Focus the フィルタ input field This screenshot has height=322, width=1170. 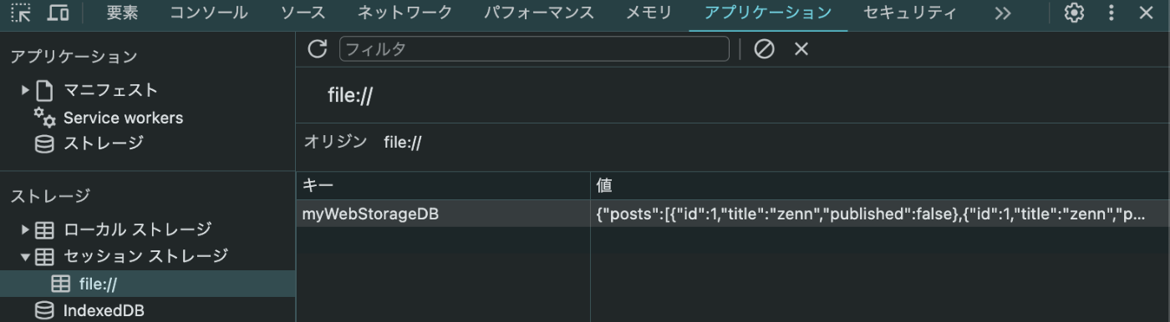click(534, 49)
